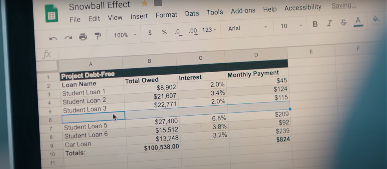
Task: Open the Format menu
Action: pyautogui.click(x=166, y=15)
